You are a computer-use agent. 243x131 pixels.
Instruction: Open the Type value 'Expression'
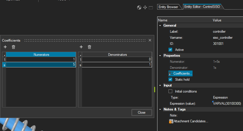click(220, 97)
